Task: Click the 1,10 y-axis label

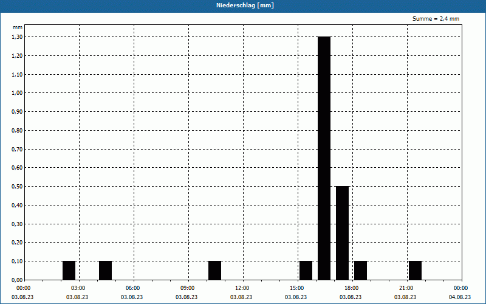Action: click(x=17, y=74)
